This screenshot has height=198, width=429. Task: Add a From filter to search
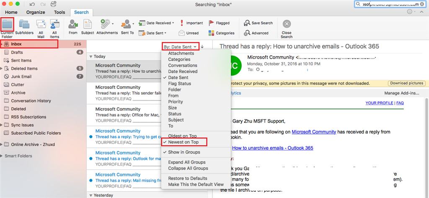73,27
